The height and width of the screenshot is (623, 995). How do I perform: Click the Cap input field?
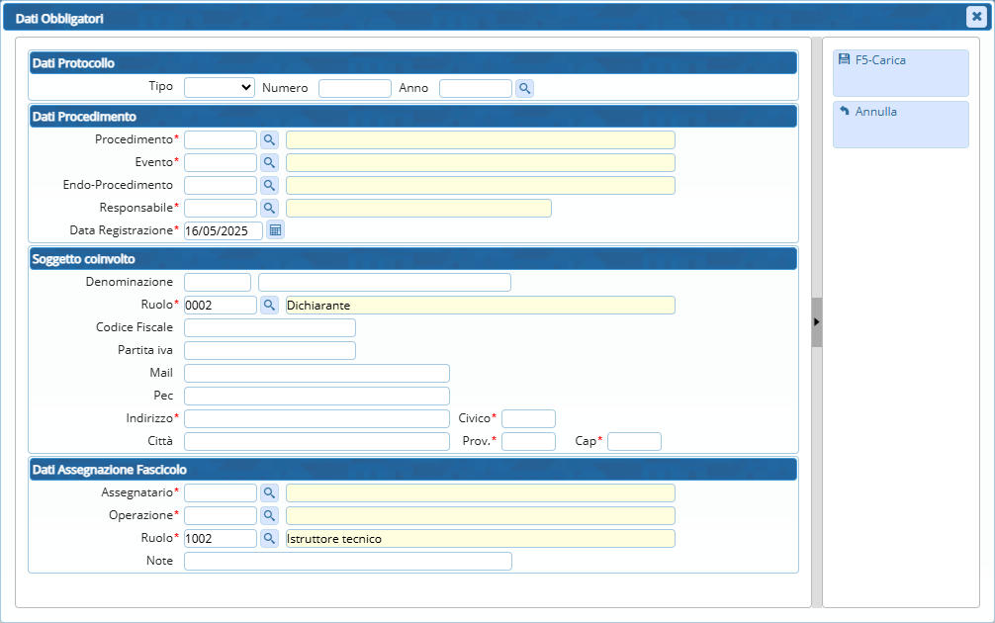(x=634, y=441)
